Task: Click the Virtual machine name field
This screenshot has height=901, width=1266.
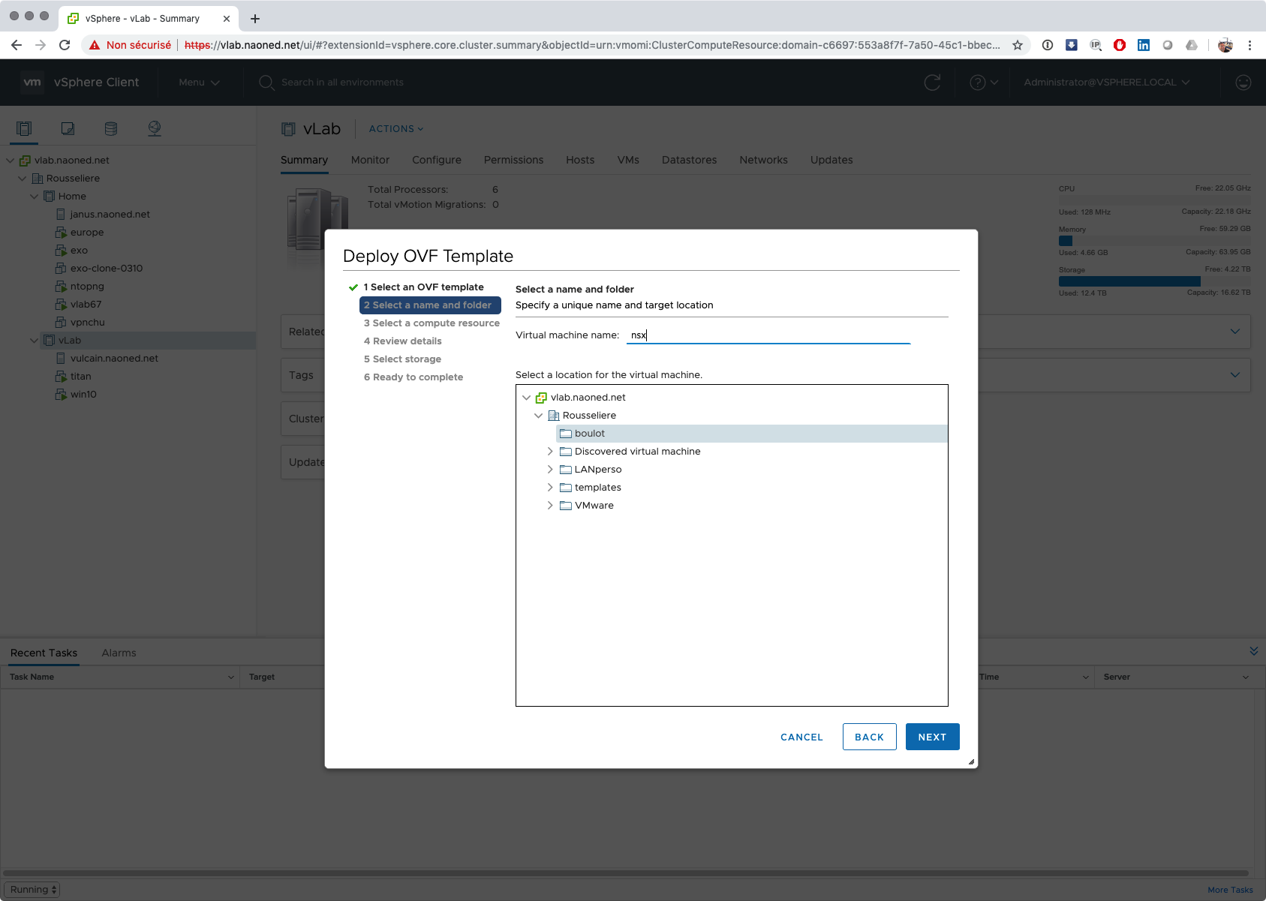Action: coord(768,335)
